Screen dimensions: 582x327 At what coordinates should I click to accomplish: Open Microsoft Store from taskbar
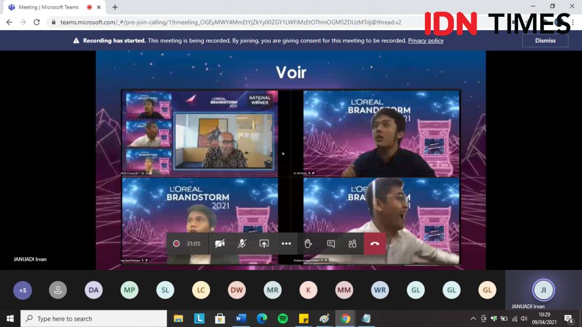220,318
